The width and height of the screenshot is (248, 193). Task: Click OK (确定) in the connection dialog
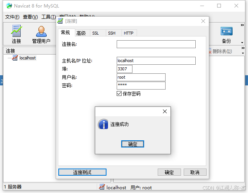(169, 172)
